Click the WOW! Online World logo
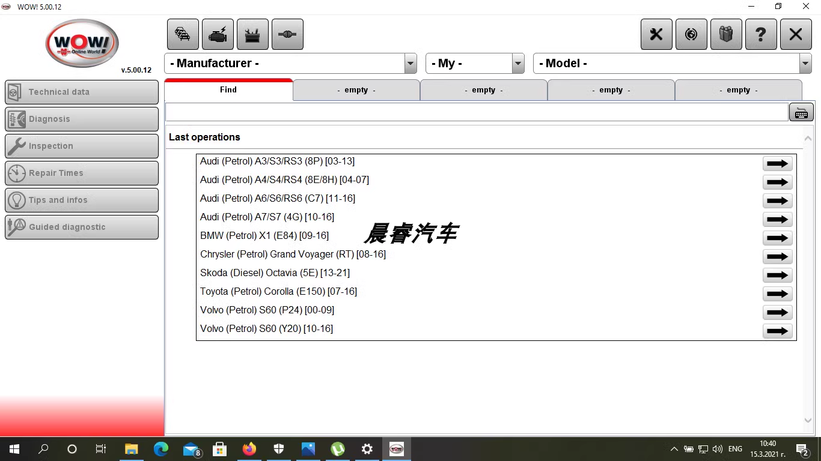Screen dimensions: 821x461 82,43
